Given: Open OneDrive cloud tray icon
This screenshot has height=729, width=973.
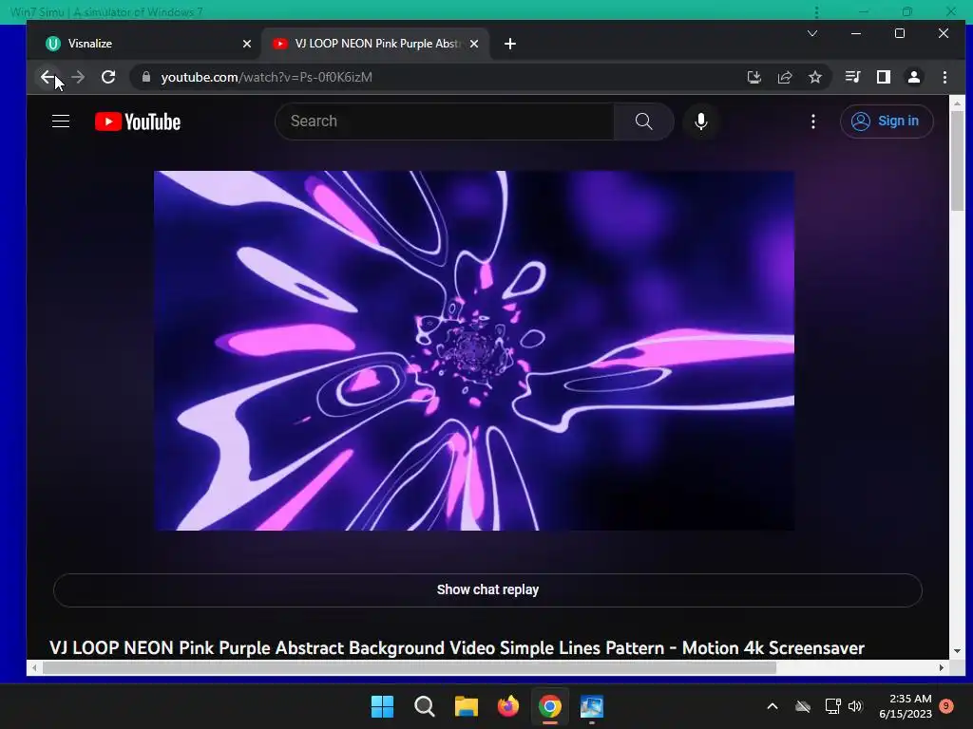Looking at the screenshot, I should click(803, 706).
